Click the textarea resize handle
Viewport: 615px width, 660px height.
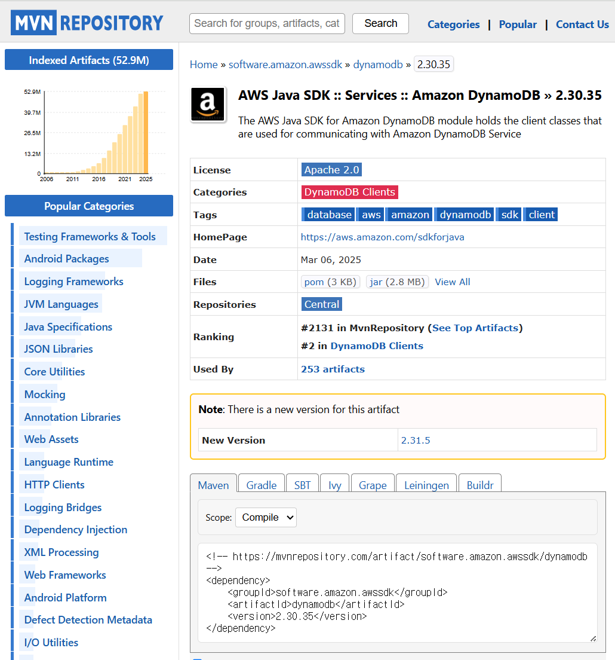(x=593, y=638)
